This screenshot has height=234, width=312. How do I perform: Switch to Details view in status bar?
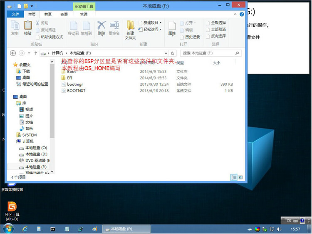pyautogui.click(x=234, y=177)
